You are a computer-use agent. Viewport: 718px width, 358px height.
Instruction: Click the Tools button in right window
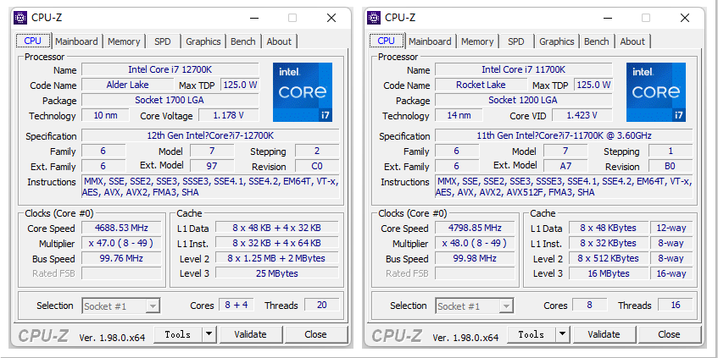(x=532, y=334)
